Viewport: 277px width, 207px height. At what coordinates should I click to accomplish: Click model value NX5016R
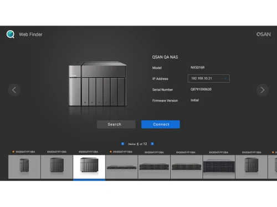click(x=198, y=67)
